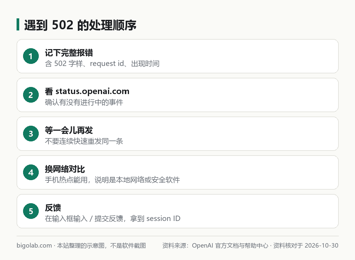Image resolution: width=355 pixels, height=260 pixels.
Task: Click the text 含 502 字样、request id、出现时间
Action: click(102, 64)
